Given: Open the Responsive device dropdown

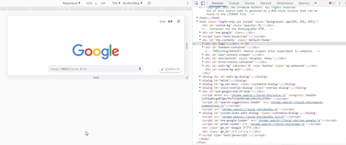Looking at the screenshot, I should point(72,3).
